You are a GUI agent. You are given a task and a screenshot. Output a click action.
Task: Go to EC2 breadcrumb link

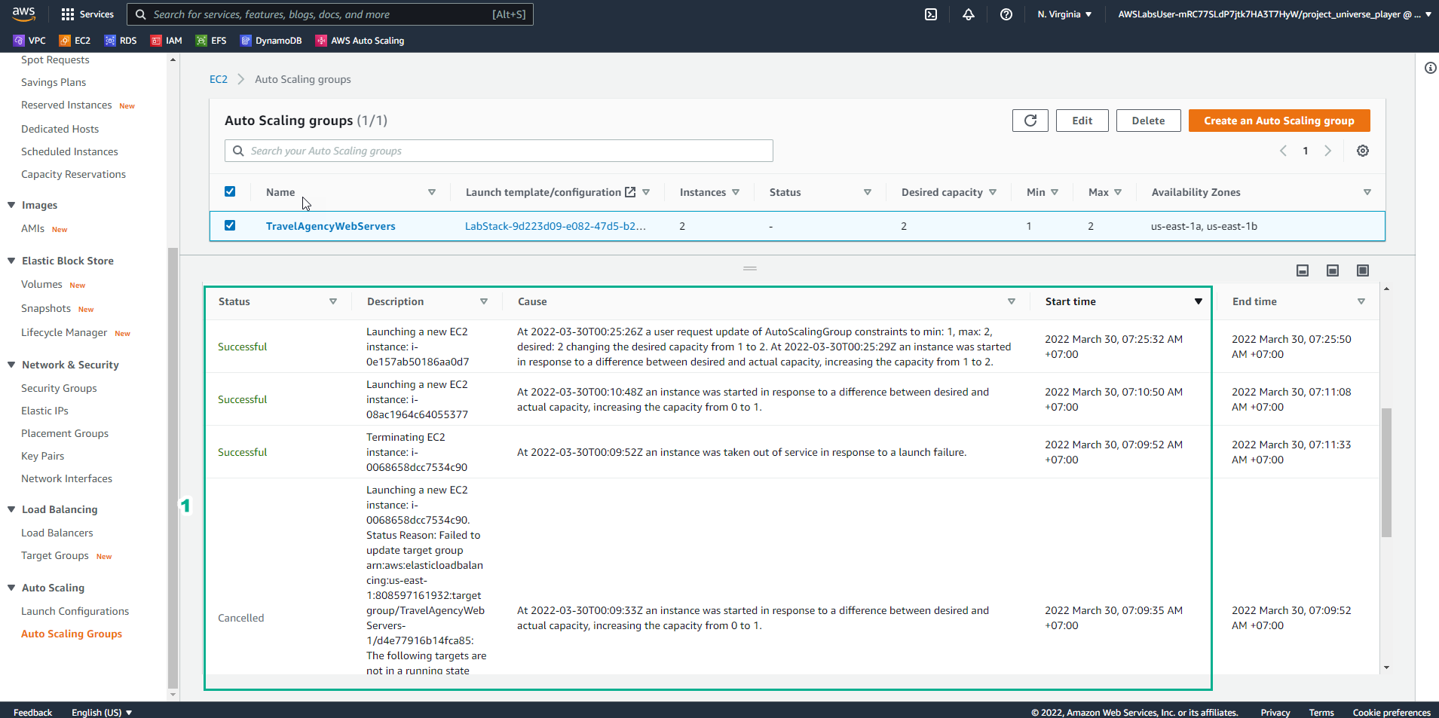click(218, 79)
